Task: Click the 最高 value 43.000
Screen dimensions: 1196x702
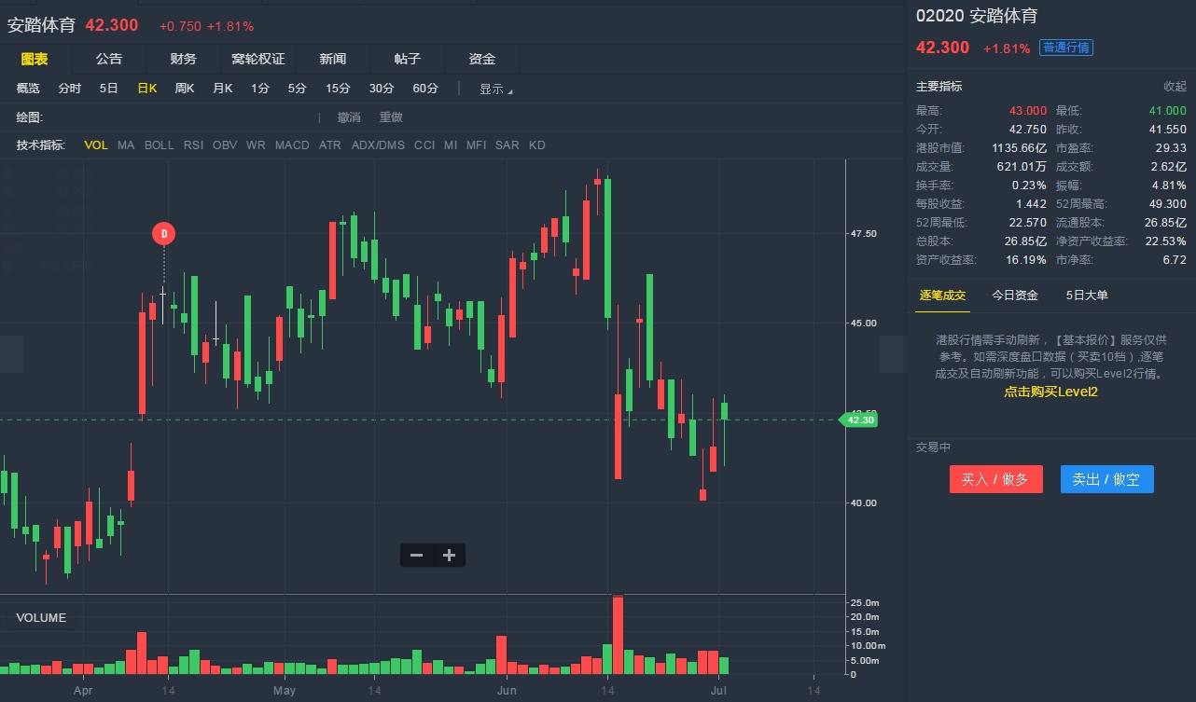Action: pos(1028,110)
